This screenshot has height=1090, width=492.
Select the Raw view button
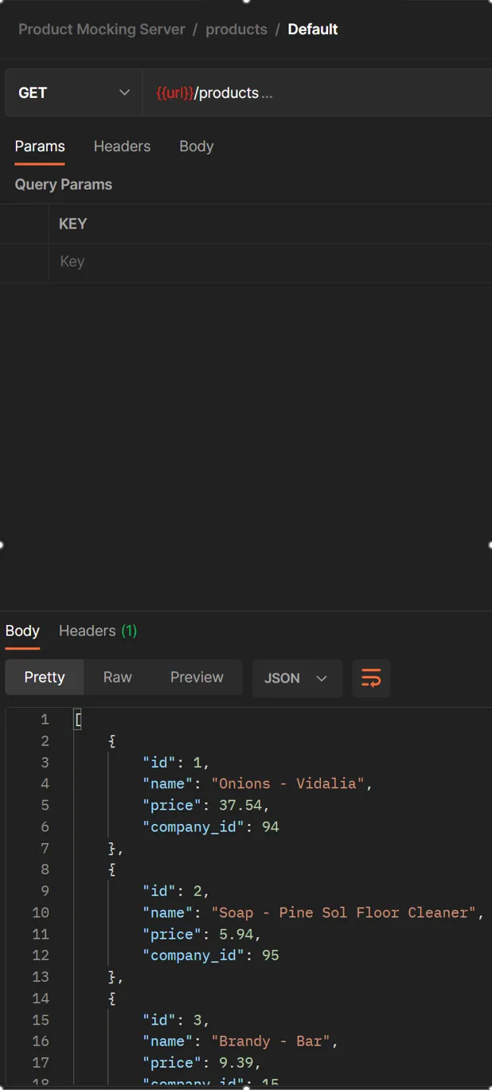tap(117, 678)
